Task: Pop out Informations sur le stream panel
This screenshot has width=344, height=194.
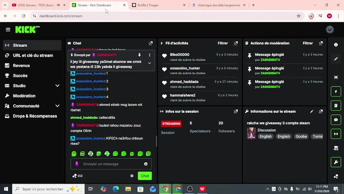Action: pyautogui.click(x=321, y=111)
